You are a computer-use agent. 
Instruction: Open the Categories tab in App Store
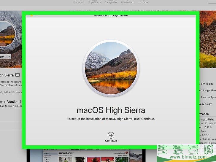pyautogui.click(x=111, y=2)
